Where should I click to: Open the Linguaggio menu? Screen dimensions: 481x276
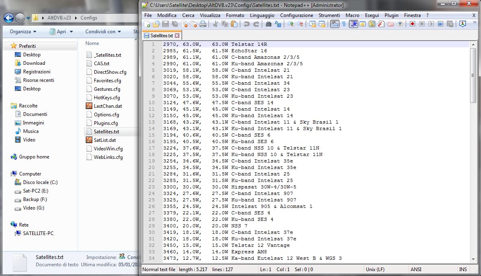(262, 15)
